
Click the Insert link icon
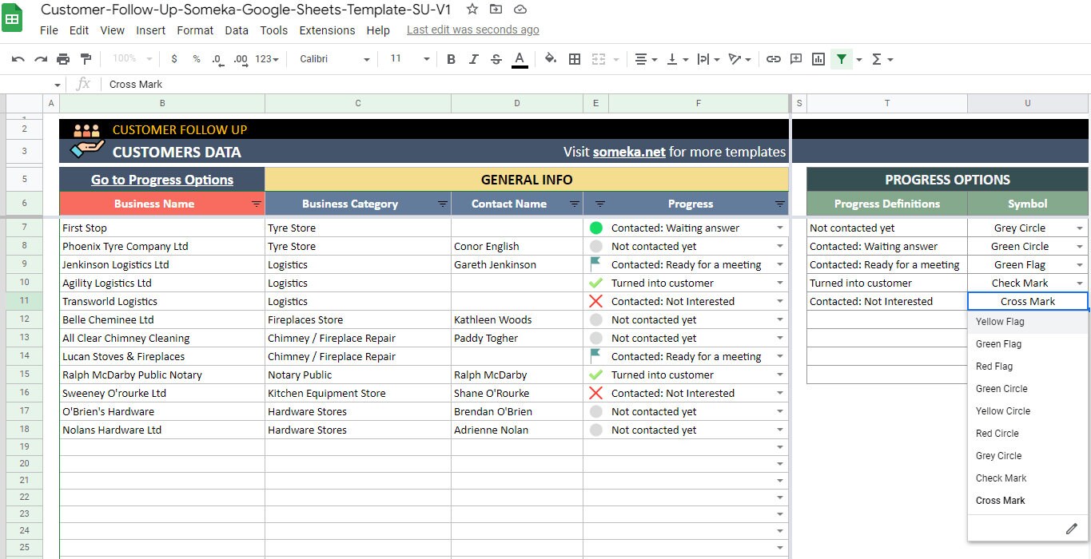tap(773, 58)
